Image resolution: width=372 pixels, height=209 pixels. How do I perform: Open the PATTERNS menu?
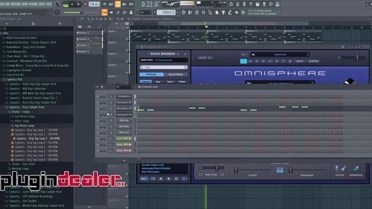[x=16, y=4]
